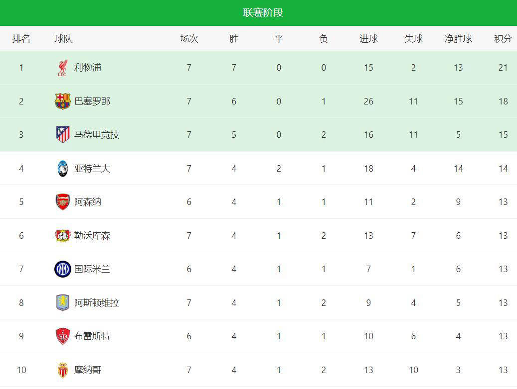The width and height of the screenshot is (517, 389).
Task: Click the Arsenal club crest icon
Action: tap(62, 202)
